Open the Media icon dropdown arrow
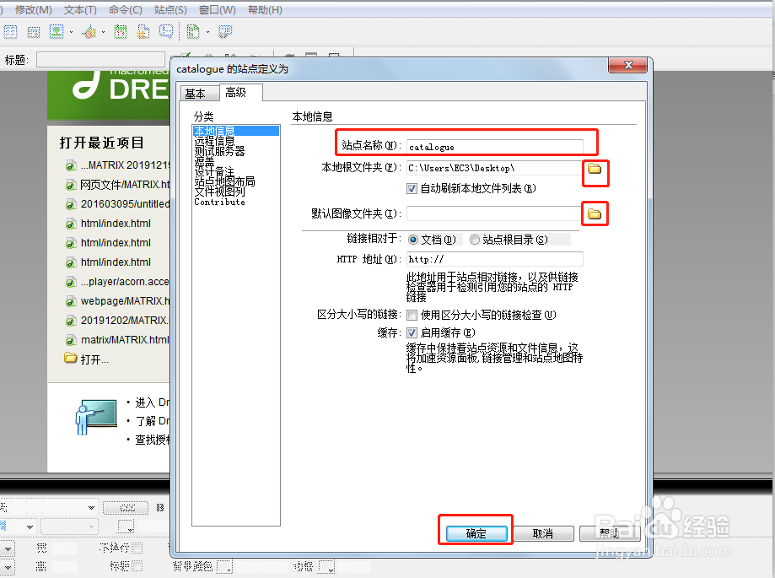 pyautogui.click(x=103, y=32)
